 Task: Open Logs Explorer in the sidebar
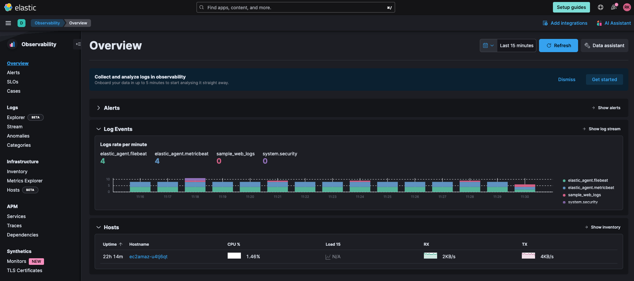[16, 117]
